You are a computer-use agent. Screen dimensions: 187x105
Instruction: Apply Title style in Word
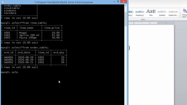coord(151,13)
